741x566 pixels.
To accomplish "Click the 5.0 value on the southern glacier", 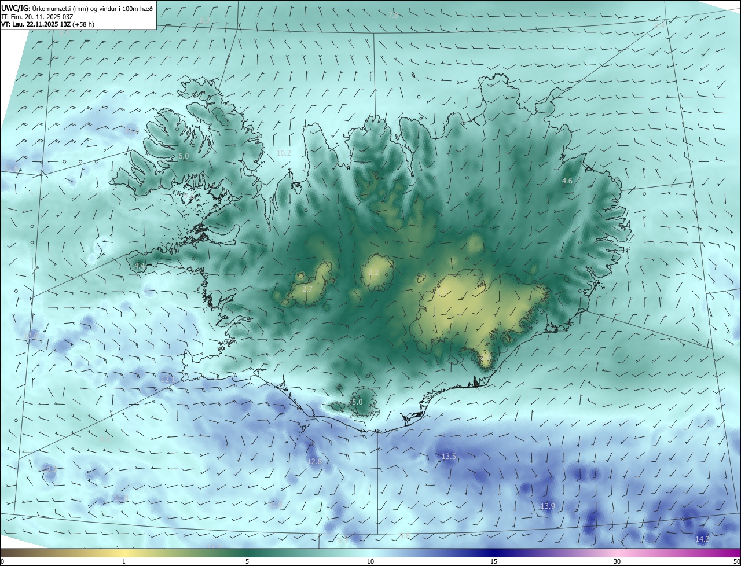I will coord(357,402).
